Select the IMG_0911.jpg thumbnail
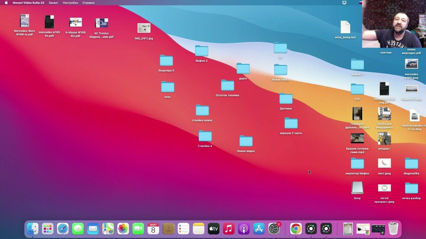Screen dimensions: 426x239 pos(144,29)
